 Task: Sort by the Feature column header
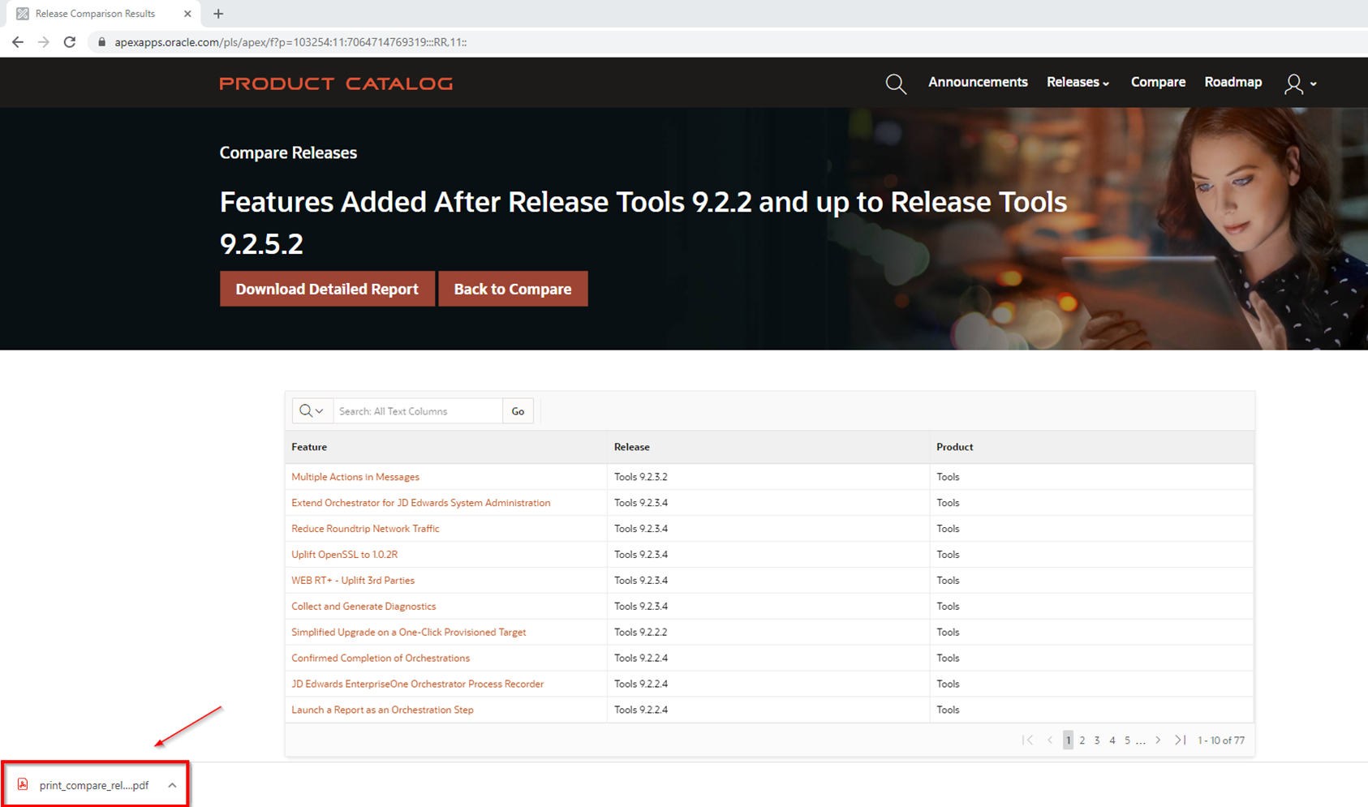[309, 447]
